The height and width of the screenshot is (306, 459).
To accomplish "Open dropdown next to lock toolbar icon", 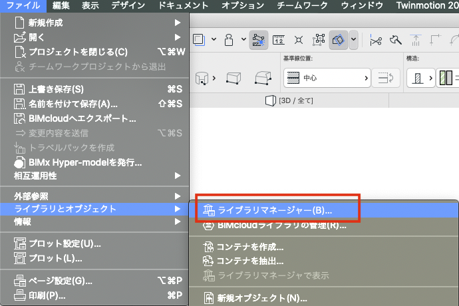I will coord(243,39).
